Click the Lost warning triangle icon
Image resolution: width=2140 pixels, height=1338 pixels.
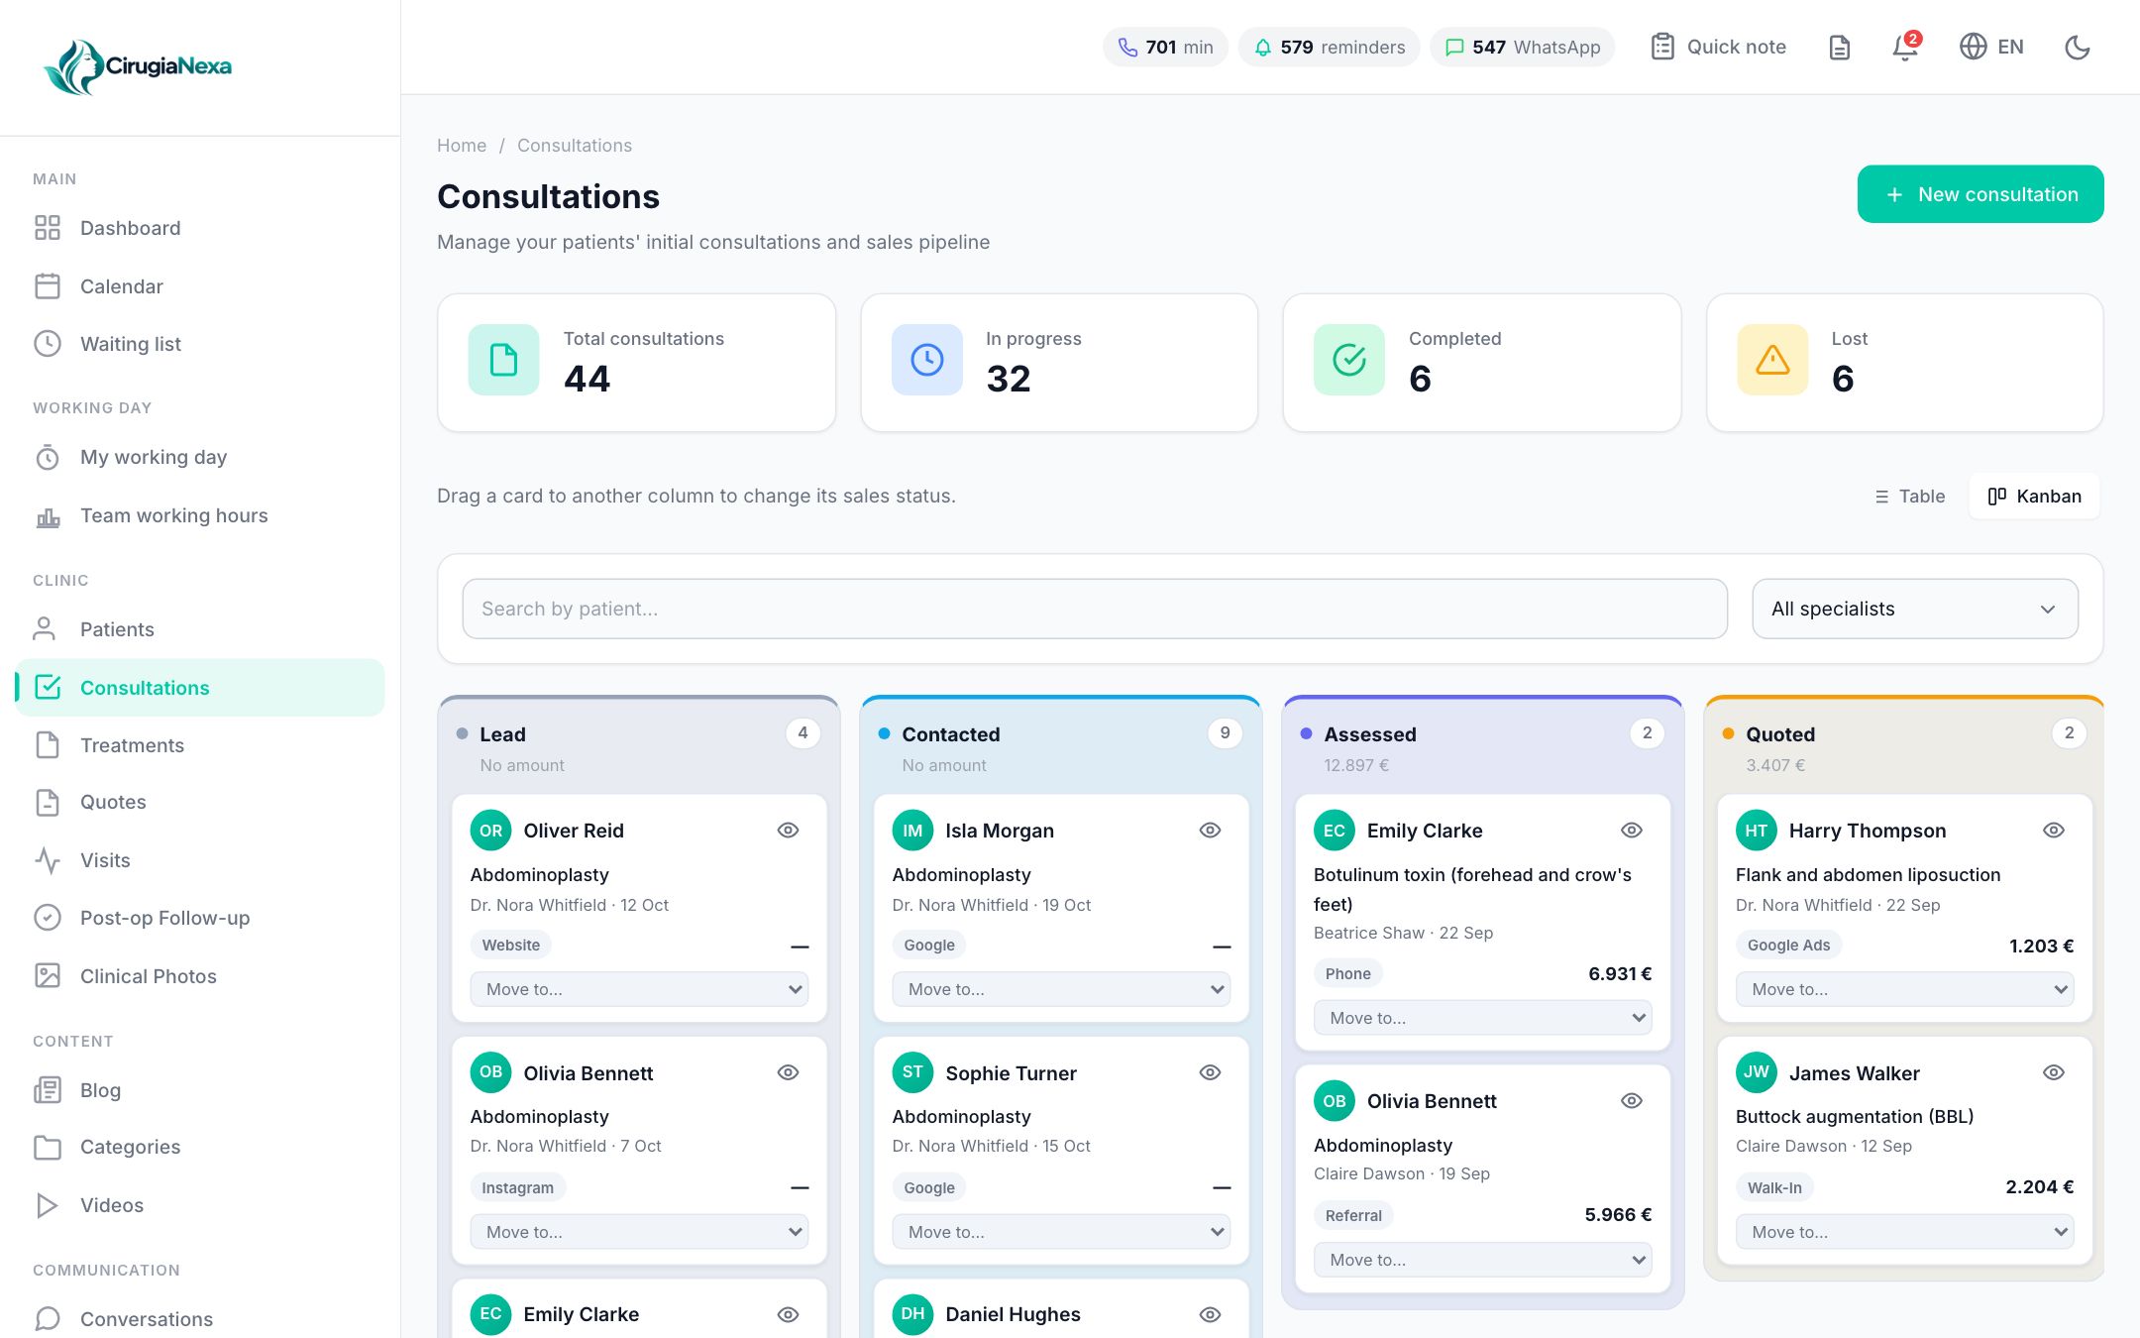coord(1772,360)
